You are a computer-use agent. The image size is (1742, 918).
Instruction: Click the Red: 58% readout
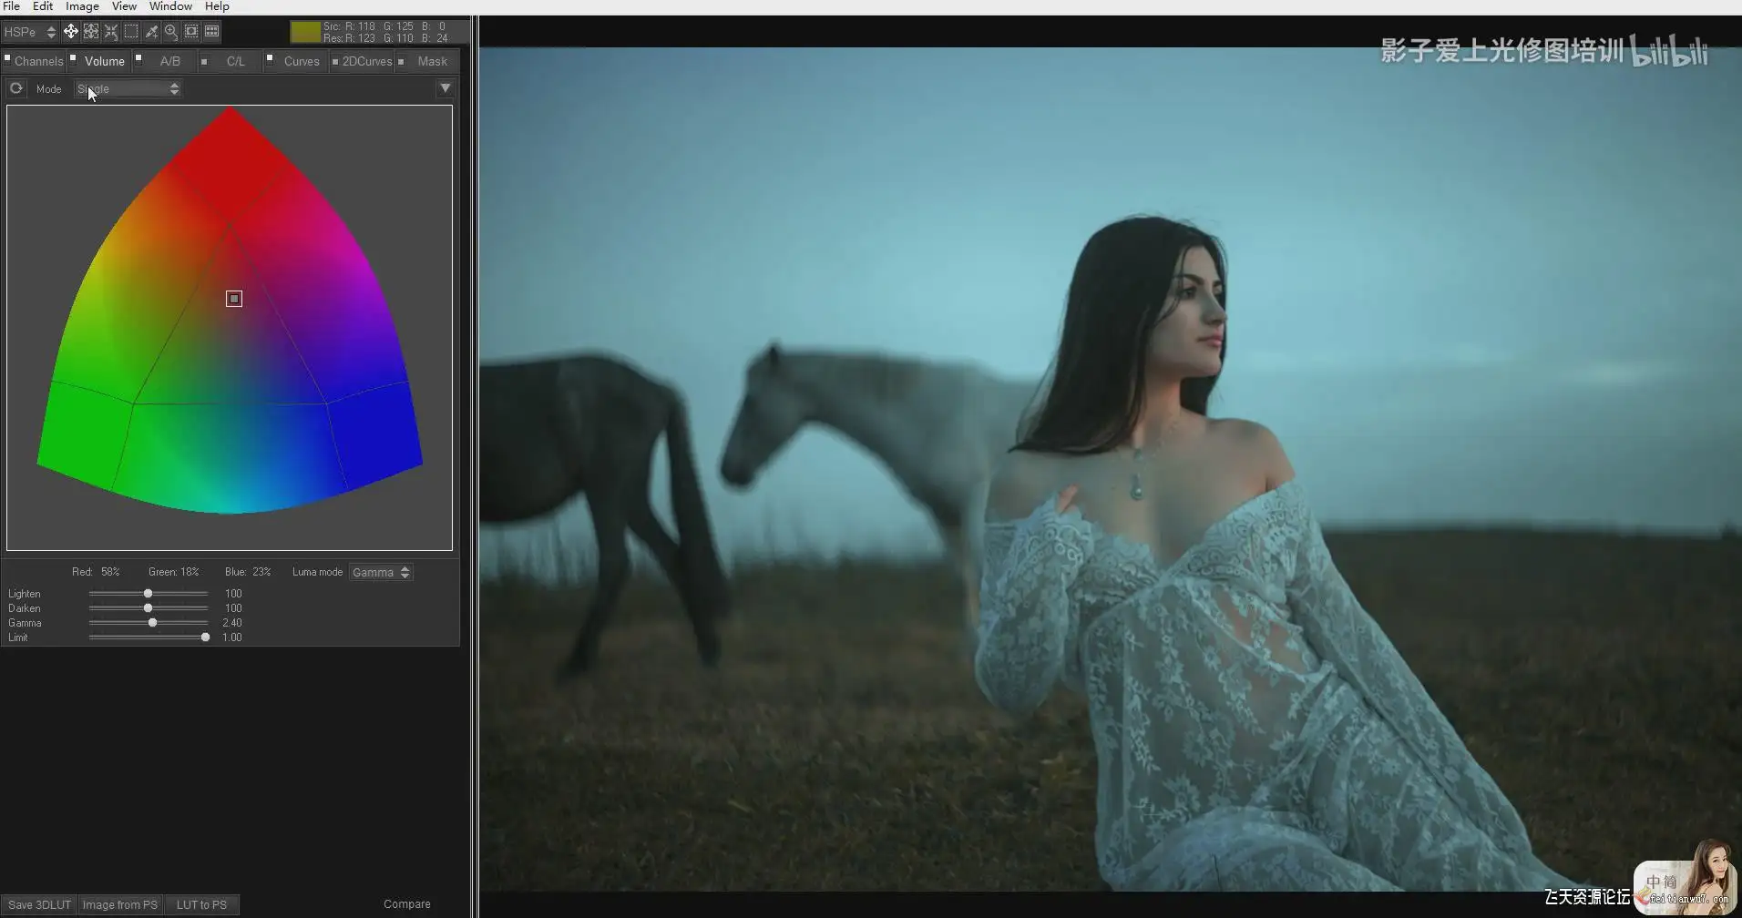(x=96, y=572)
